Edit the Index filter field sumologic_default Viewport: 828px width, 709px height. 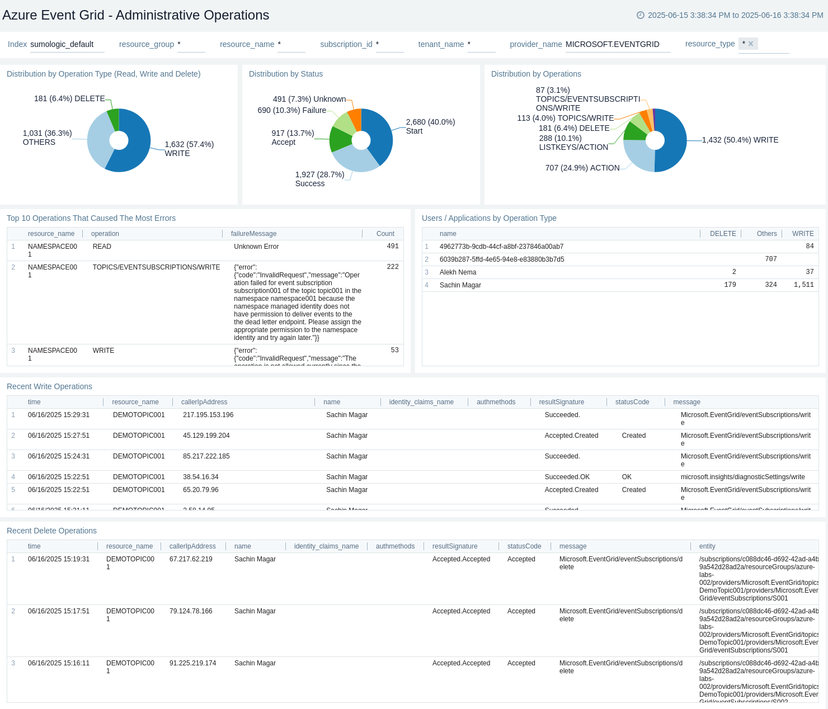point(67,44)
